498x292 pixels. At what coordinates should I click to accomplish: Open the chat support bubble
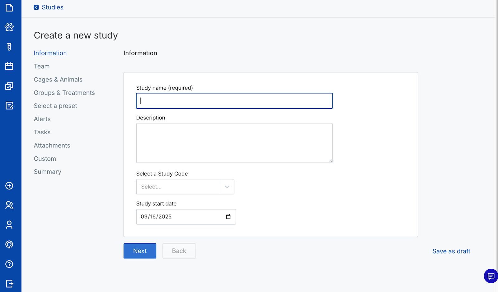coord(491,276)
